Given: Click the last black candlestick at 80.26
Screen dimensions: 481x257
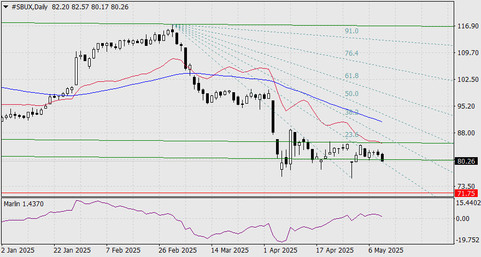Looking at the screenshot, I should 382,158.
